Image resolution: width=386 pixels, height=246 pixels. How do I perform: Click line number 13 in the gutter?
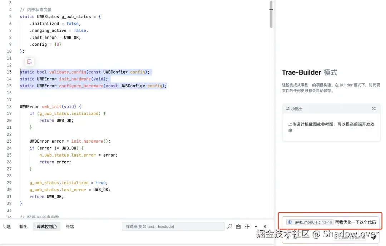(9, 72)
